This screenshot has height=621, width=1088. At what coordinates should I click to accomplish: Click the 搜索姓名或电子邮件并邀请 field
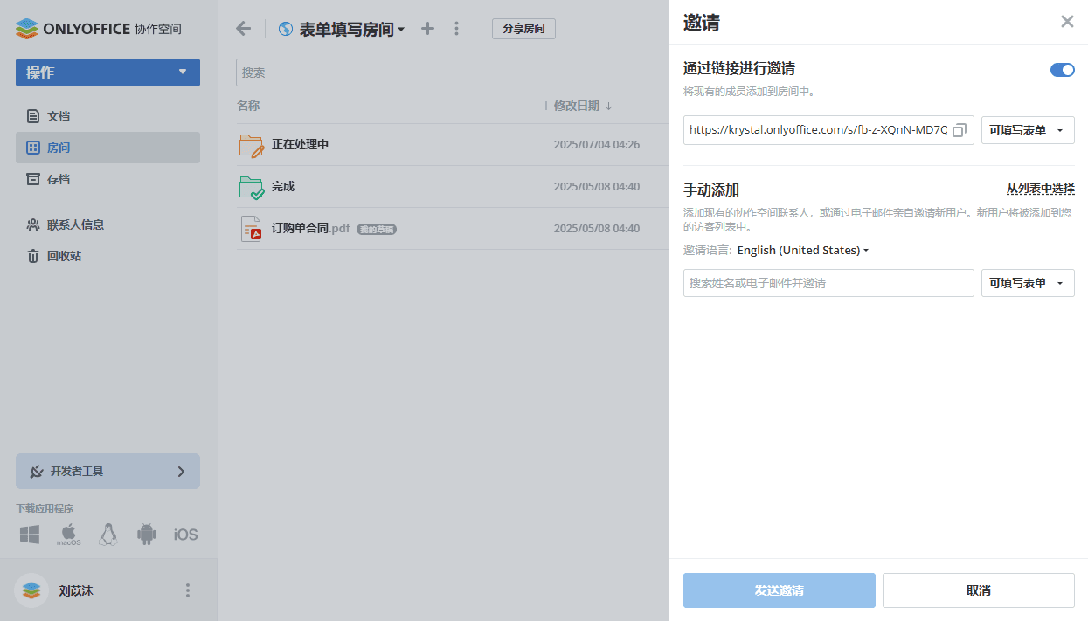click(828, 283)
